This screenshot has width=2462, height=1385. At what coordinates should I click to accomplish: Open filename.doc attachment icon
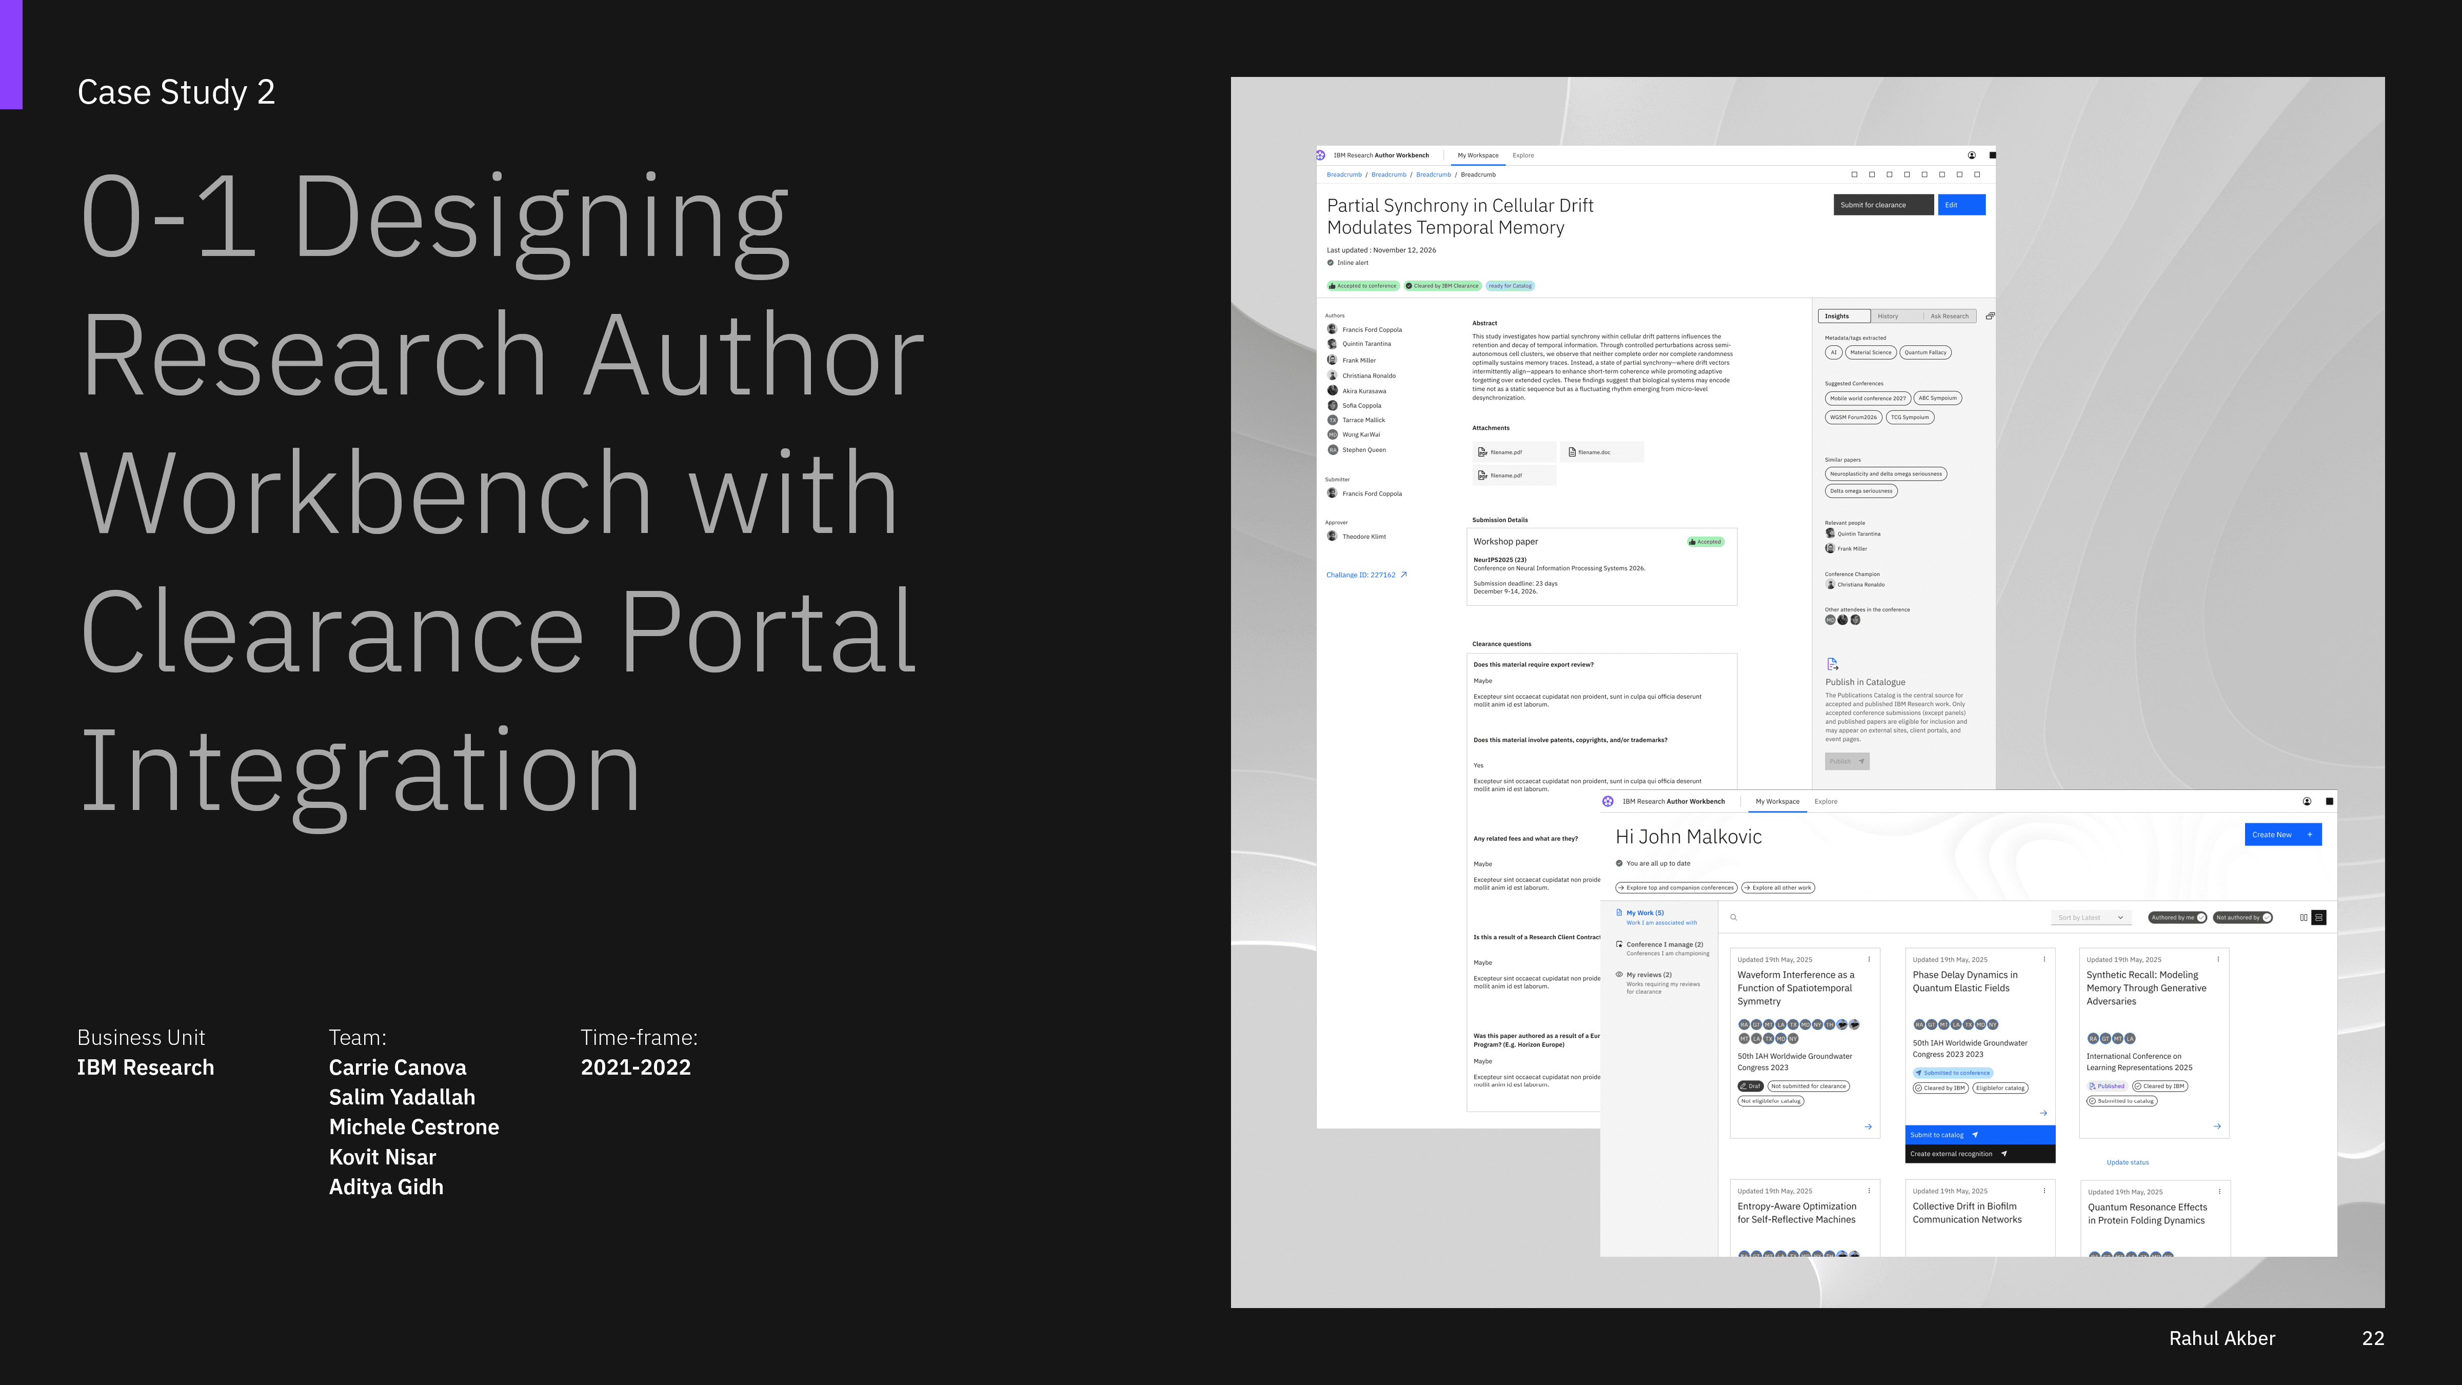[x=1572, y=452]
